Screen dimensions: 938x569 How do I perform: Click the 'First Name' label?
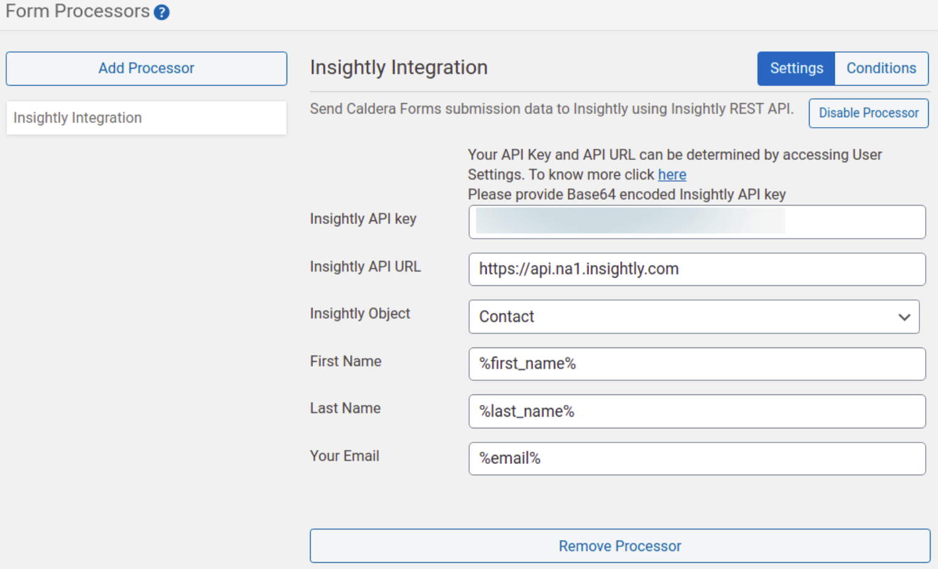pyautogui.click(x=346, y=361)
